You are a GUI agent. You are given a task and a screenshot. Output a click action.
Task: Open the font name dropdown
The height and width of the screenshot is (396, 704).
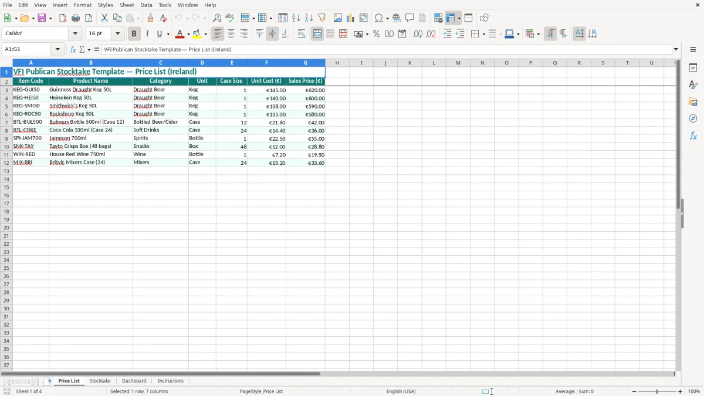(75, 34)
